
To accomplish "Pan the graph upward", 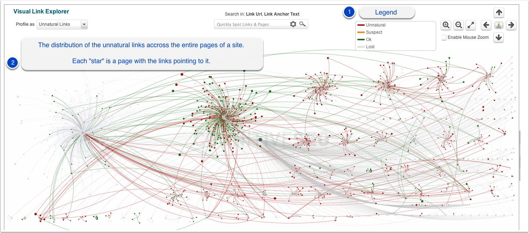I will tap(499, 13).
